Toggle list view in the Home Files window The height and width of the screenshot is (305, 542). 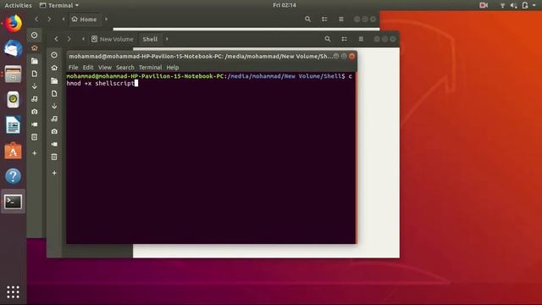pyautogui.click(x=324, y=19)
